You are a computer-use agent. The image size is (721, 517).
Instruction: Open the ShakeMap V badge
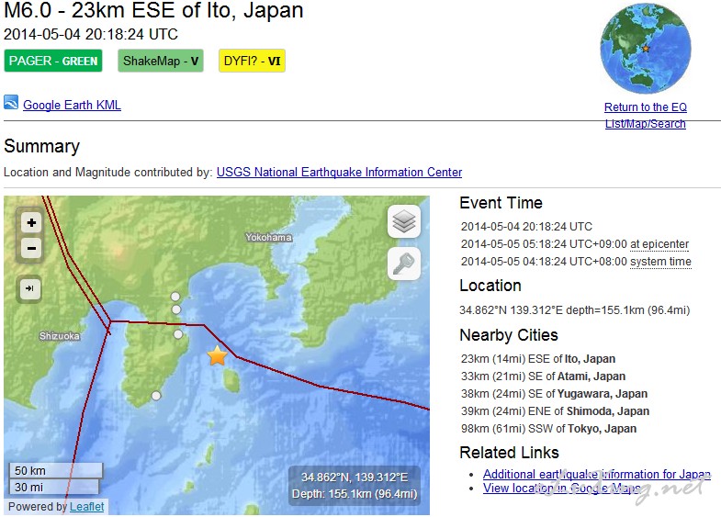pos(161,62)
